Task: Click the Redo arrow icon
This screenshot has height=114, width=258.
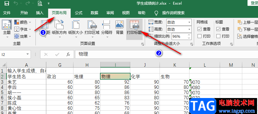Action: click(27, 3)
